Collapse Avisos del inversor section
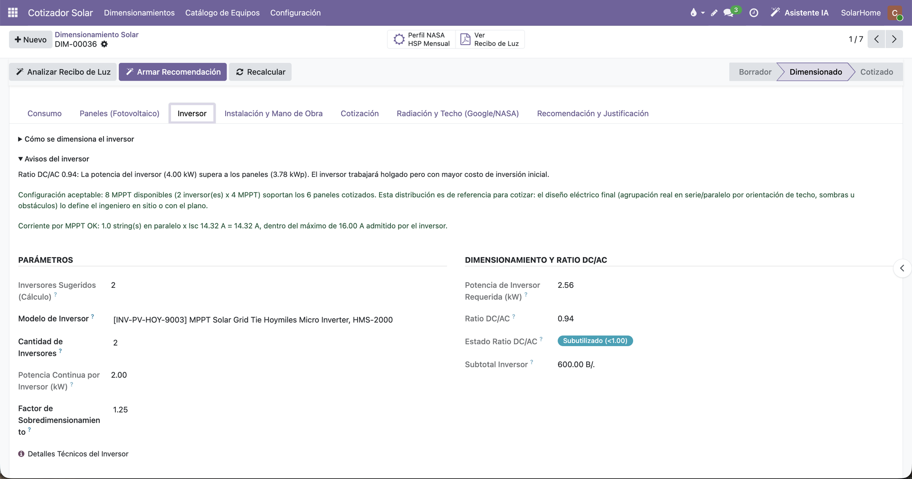 click(54, 159)
